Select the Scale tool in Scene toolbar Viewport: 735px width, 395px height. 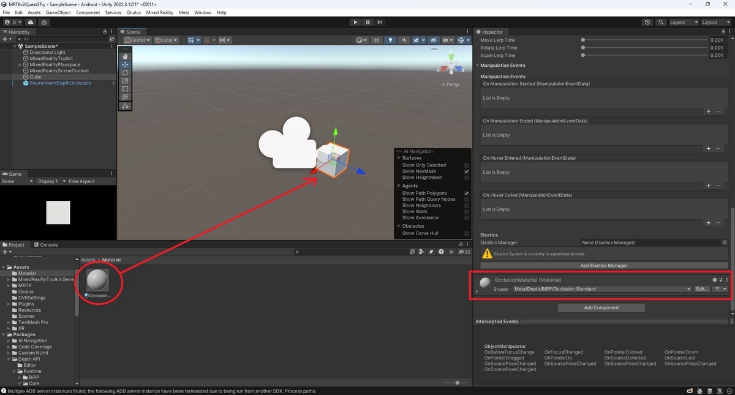coord(125,80)
